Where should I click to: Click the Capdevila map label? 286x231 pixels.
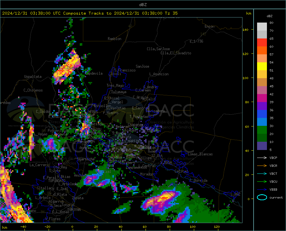[x=94, y=73]
